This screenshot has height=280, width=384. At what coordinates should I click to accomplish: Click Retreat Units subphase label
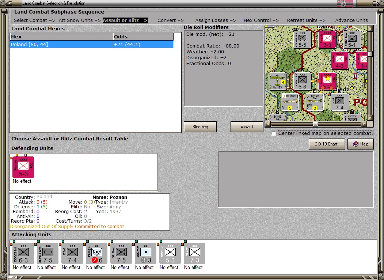[306, 20]
